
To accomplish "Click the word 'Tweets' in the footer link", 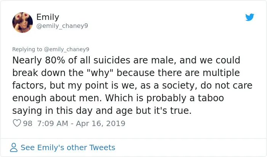I will [x=102, y=147].
